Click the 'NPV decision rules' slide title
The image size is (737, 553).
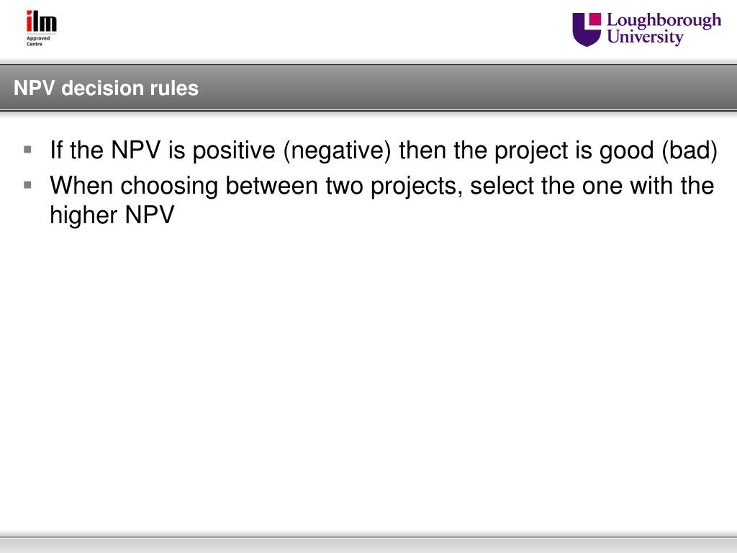107,88
